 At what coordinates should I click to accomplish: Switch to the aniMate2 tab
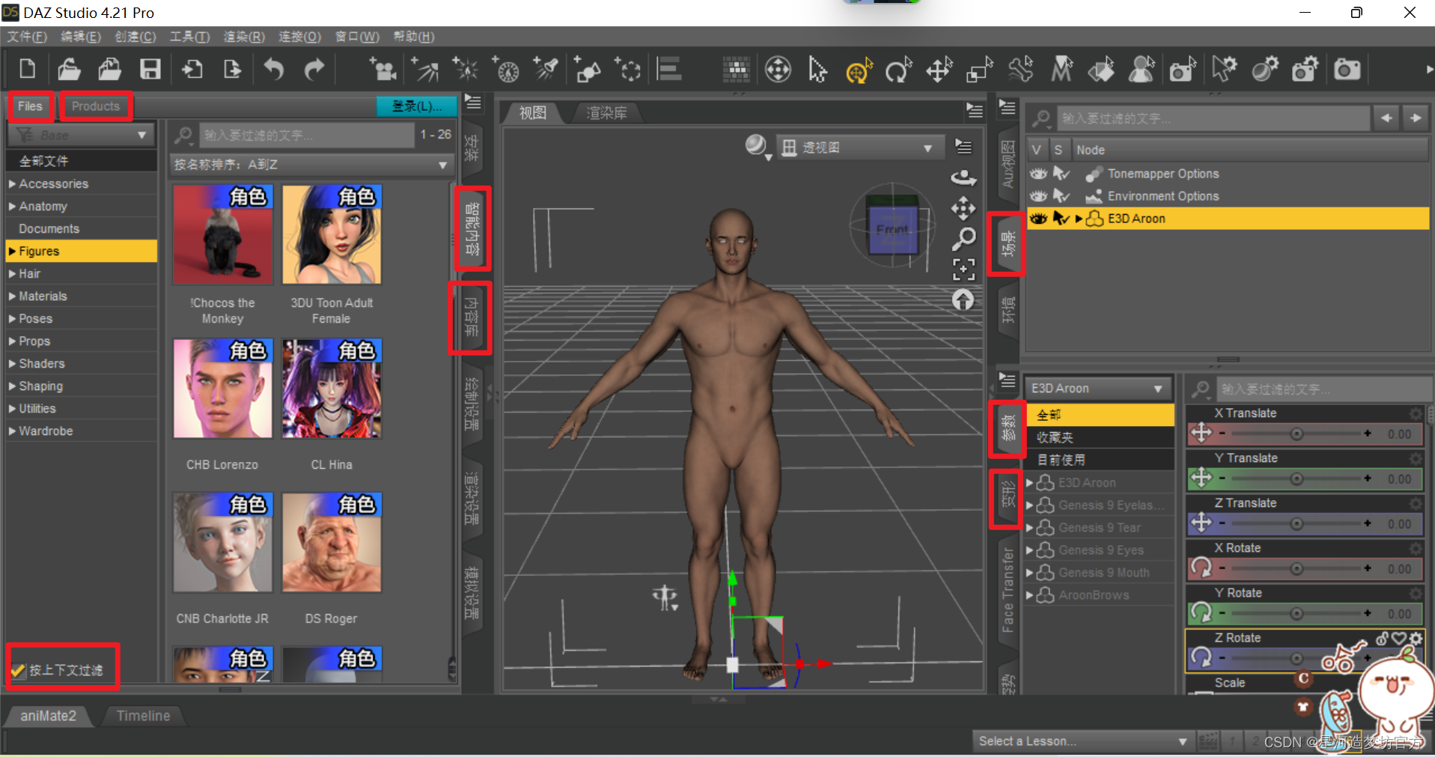click(x=49, y=716)
